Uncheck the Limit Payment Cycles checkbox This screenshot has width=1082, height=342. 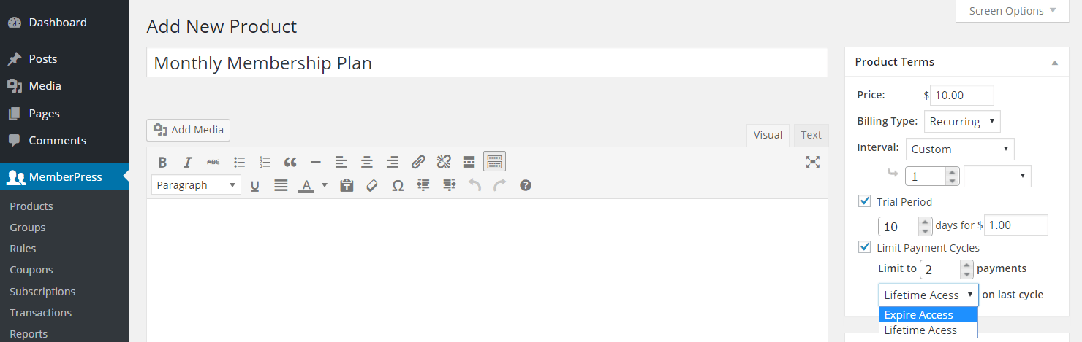point(865,247)
